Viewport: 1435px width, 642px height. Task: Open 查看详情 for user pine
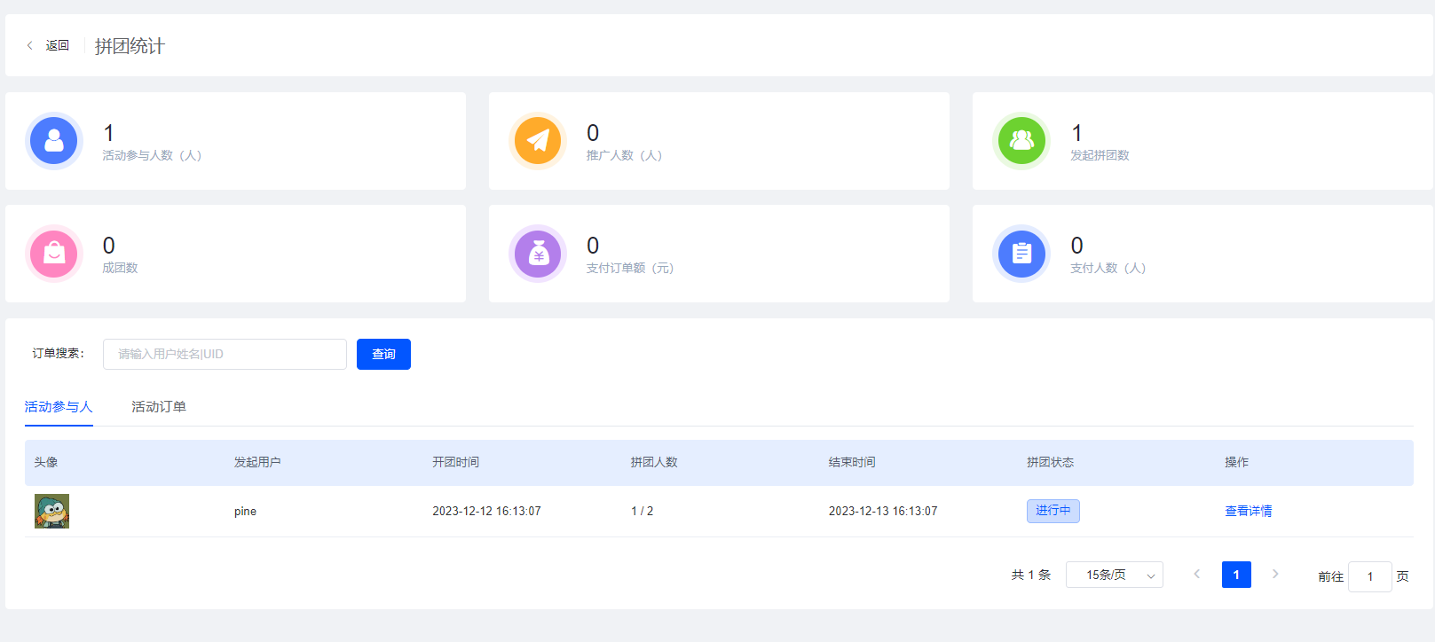point(1249,511)
